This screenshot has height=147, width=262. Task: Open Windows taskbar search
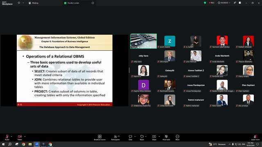10,144
